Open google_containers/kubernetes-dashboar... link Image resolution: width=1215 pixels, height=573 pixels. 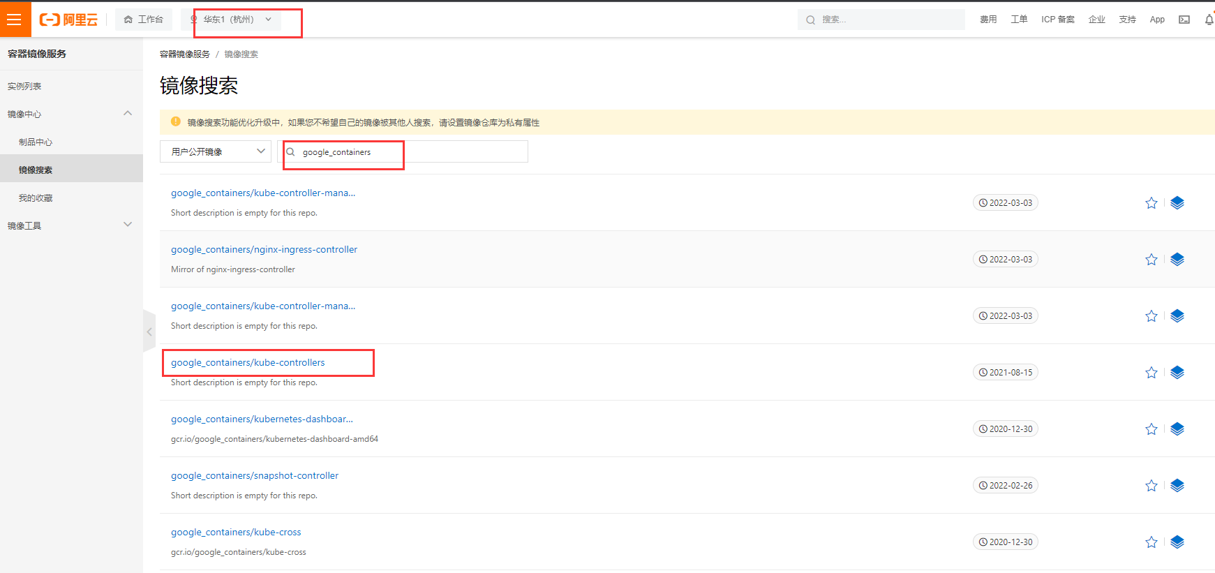[262, 419]
